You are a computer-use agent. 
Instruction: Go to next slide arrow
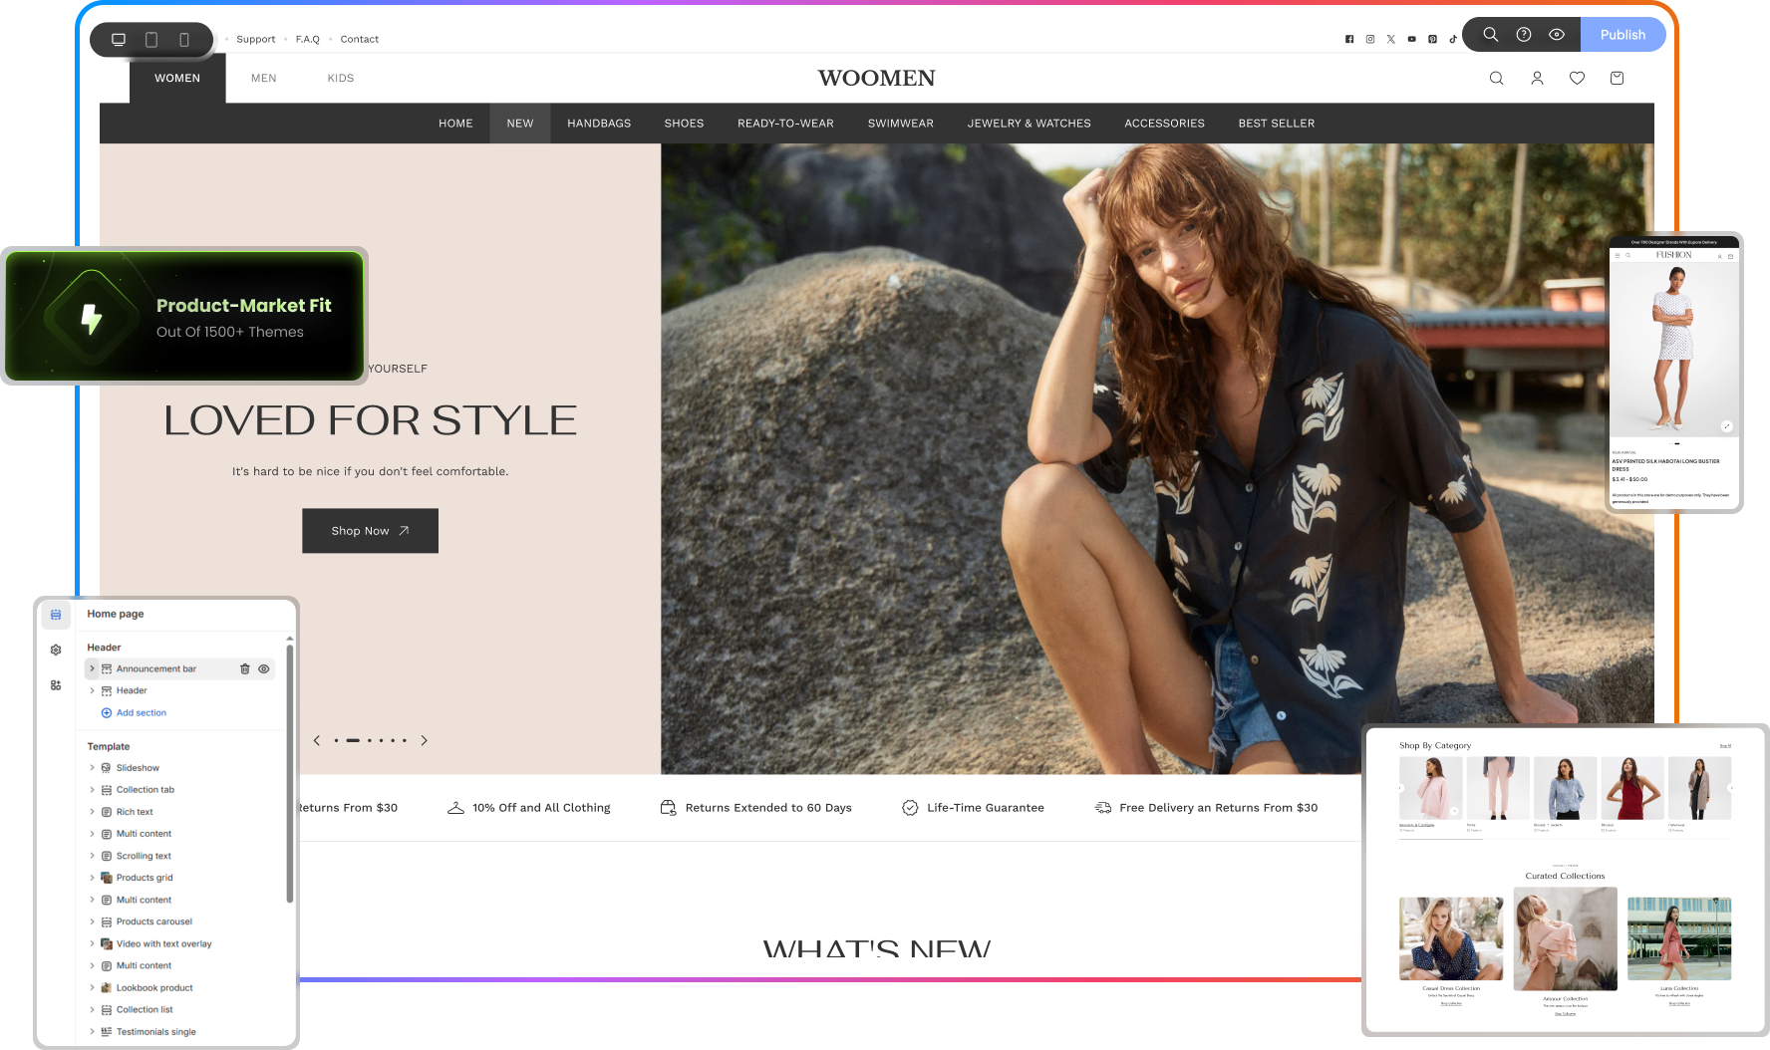click(x=425, y=740)
